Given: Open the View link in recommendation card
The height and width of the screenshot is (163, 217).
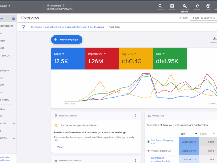Looking at the screenshot, I should [60, 147].
